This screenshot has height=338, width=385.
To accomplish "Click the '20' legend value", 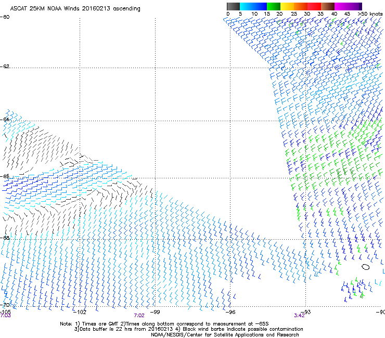I will 279,14.
